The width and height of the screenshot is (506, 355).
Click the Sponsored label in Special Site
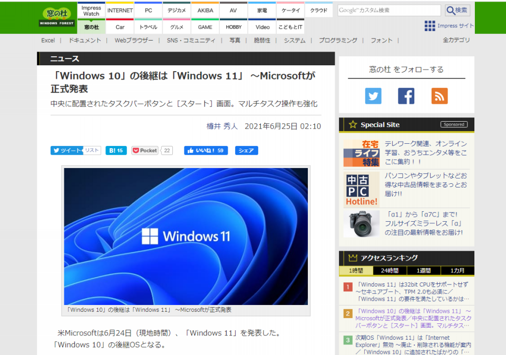pyautogui.click(x=454, y=124)
